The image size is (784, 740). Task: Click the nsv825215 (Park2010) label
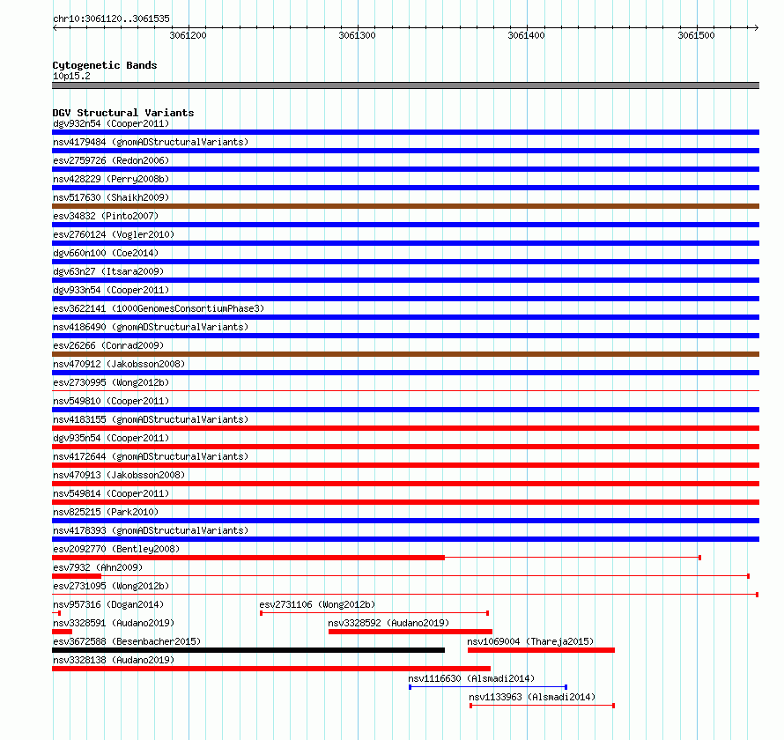point(106,512)
